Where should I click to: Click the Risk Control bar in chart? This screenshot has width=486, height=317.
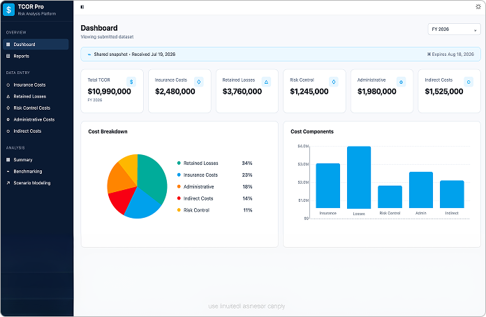pos(390,197)
